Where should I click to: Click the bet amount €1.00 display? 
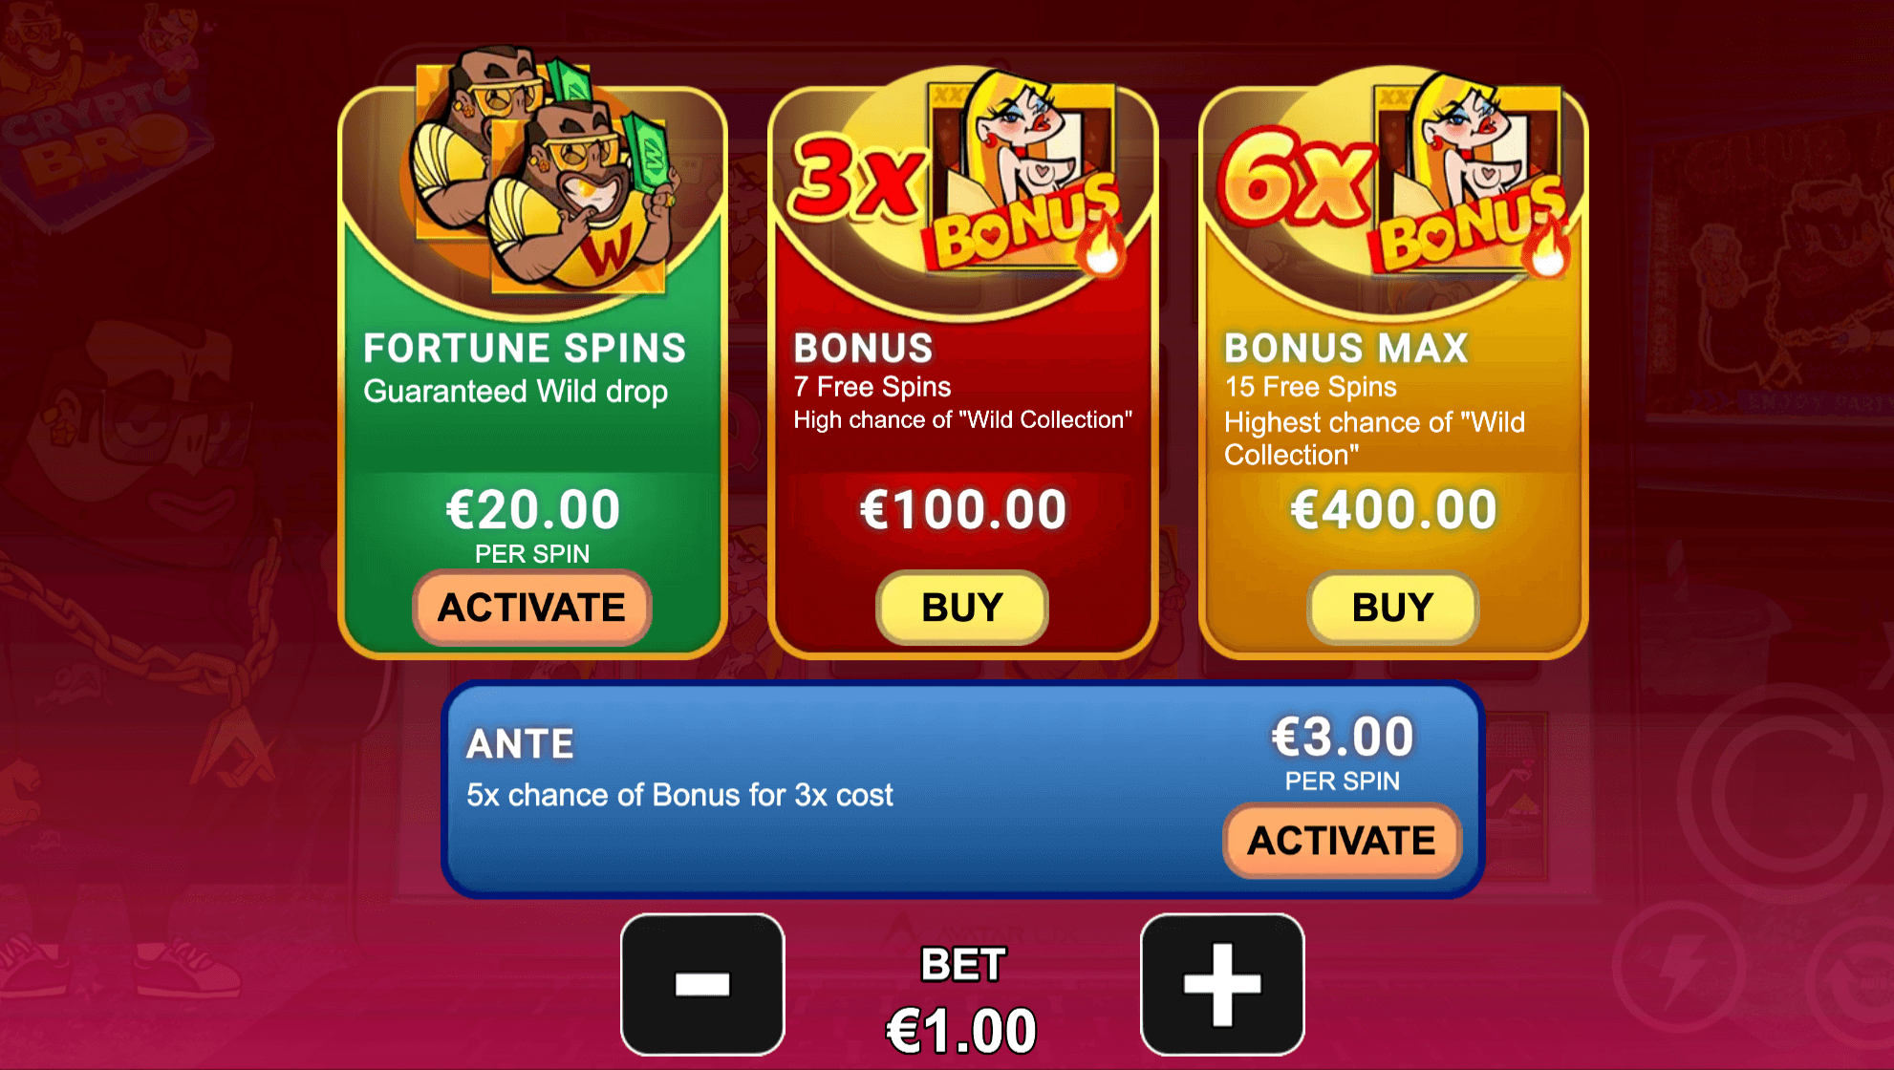coord(961,1032)
